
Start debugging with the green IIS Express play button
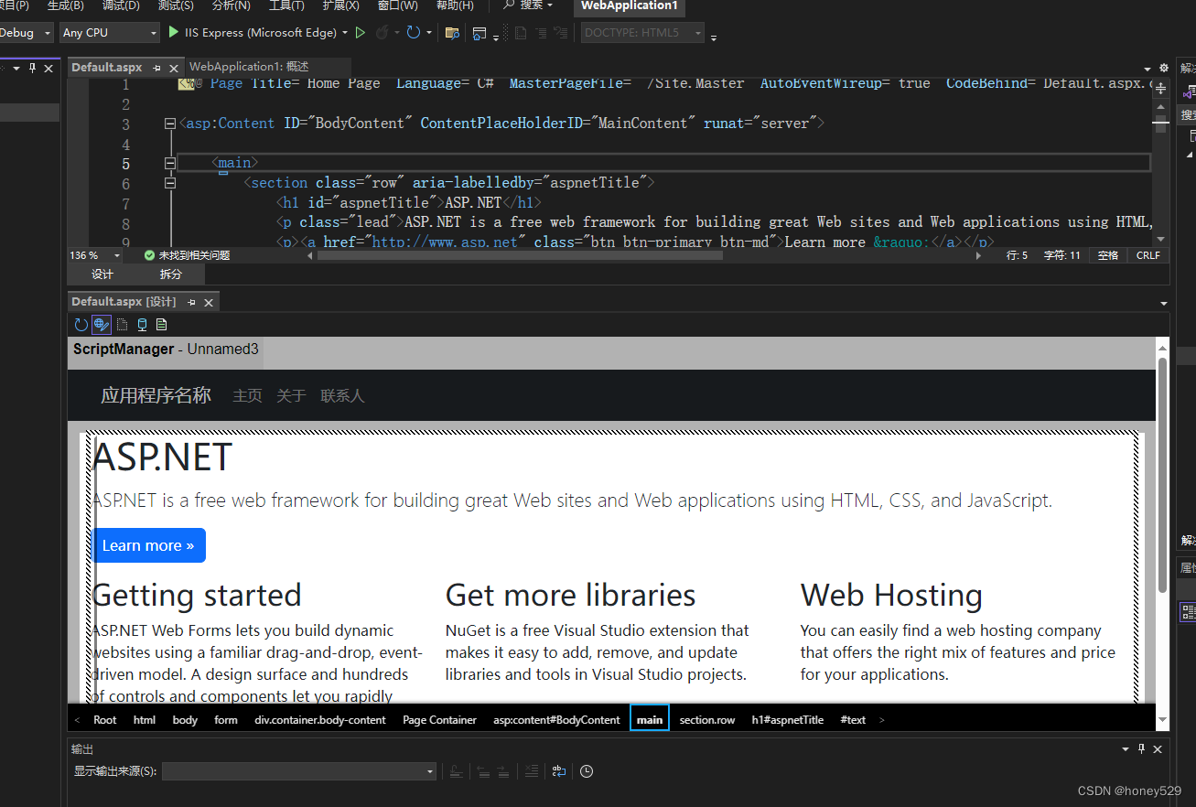click(x=174, y=32)
